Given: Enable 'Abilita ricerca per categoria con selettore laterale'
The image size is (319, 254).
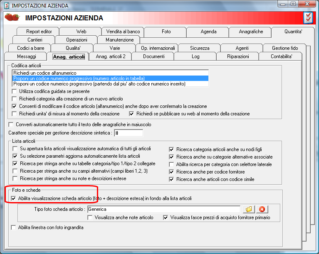Looking at the screenshot, I should click(171, 164).
